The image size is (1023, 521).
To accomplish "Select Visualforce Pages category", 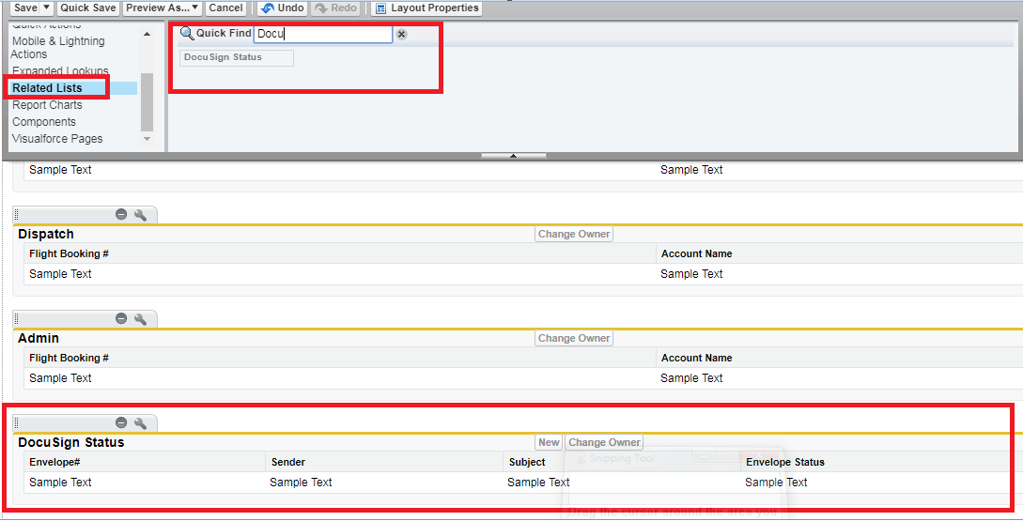I will [57, 139].
